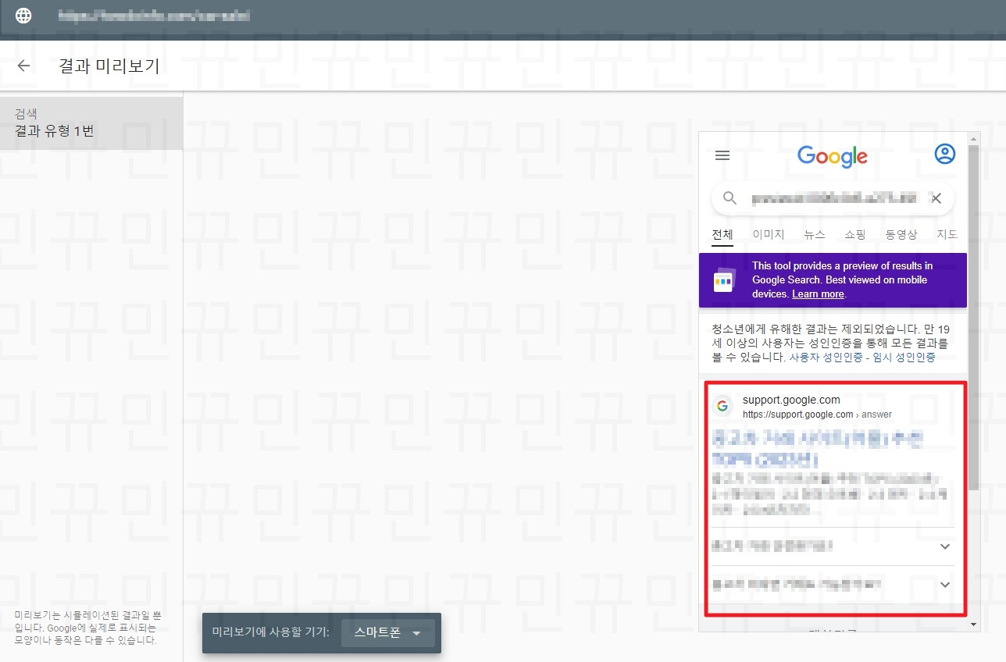Click the Learn more link in banner
Screen dimensions: 1006x662
coord(818,294)
